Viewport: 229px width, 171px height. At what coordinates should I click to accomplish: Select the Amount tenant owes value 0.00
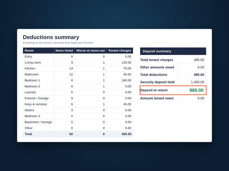[201, 98]
